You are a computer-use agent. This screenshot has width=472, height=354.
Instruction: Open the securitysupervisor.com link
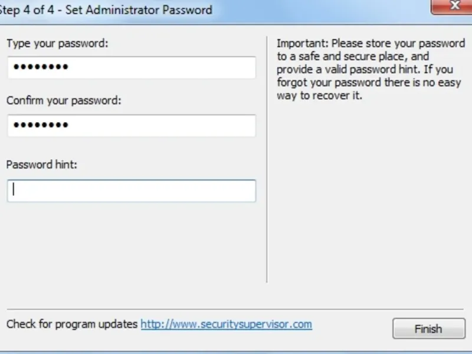[226, 324]
